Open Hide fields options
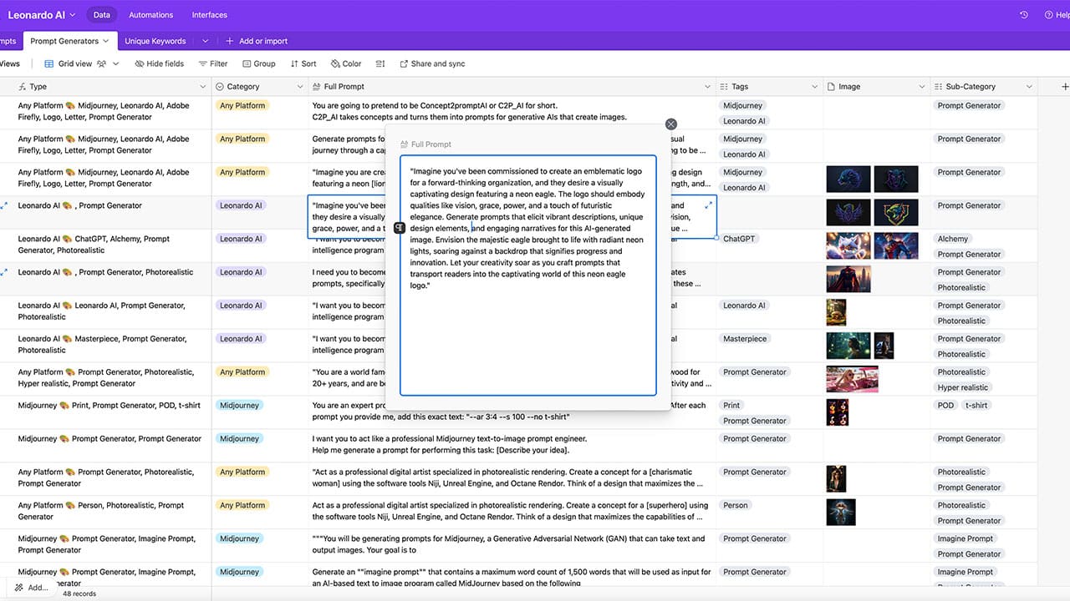The height and width of the screenshot is (601, 1070). click(159, 63)
